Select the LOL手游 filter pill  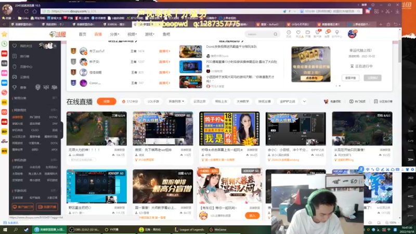[x=153, y=101]
